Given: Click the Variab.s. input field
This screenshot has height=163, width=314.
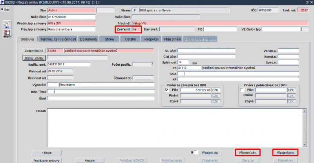Looking at the screenshot, I should pos(288,51).
